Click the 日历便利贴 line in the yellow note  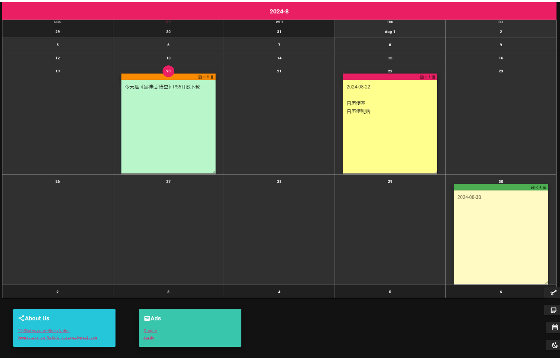click(x=358, y=112)
